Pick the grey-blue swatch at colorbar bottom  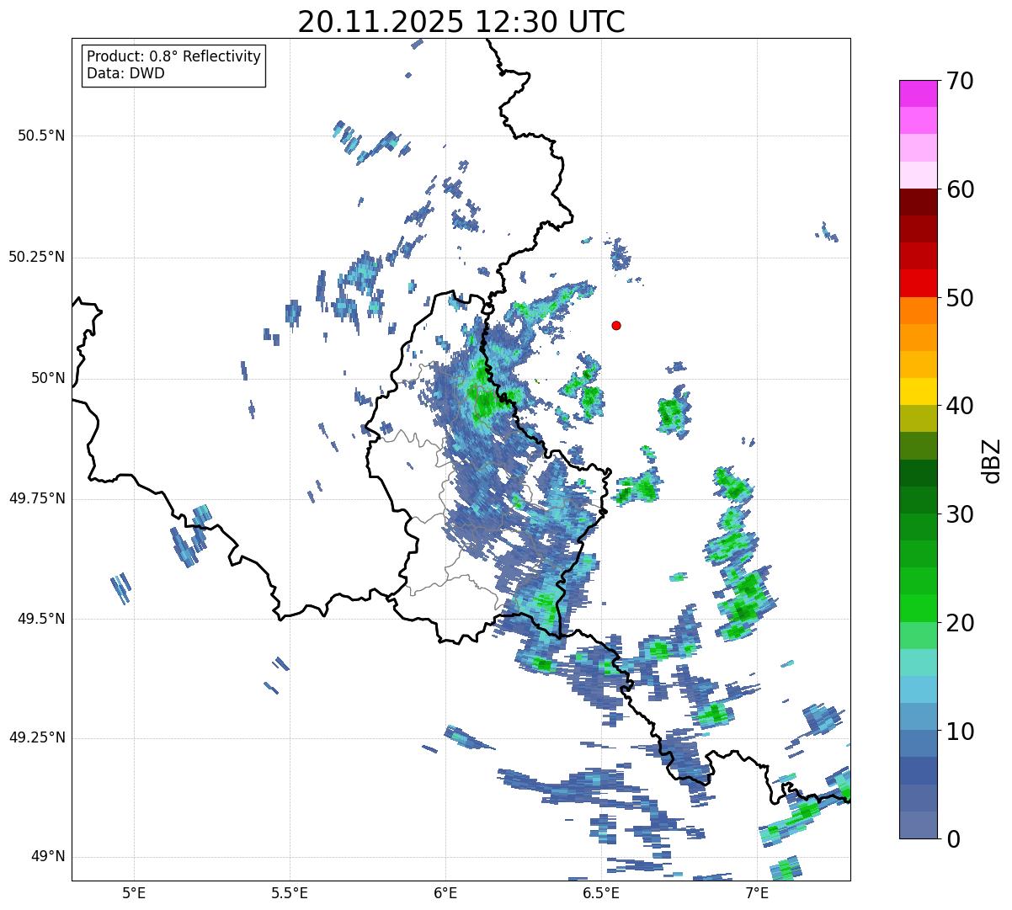point(919,825)
